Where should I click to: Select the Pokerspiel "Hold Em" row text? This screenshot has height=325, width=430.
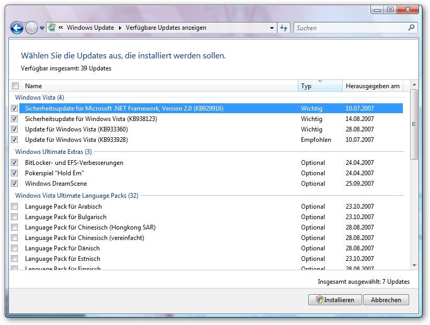coord(54,173)
